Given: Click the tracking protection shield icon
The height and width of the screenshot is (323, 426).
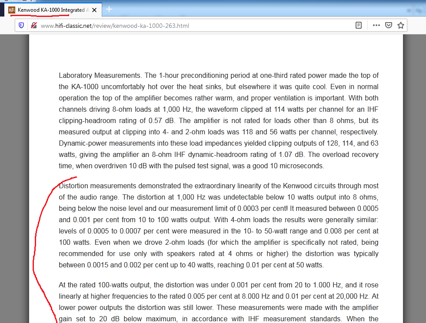Looking at the screenshot, I should pos(21,26).
